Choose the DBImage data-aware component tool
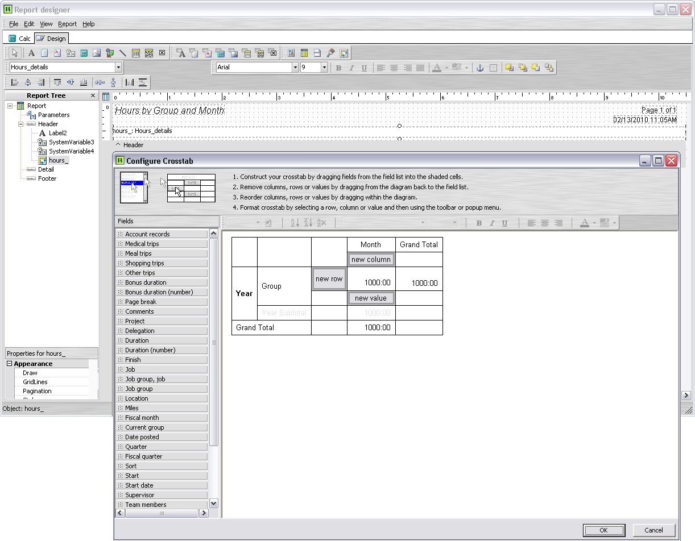695x541 pixels. pos(233,53)
